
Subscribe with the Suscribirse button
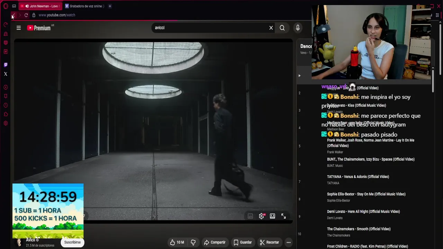(x=72, y=242)
